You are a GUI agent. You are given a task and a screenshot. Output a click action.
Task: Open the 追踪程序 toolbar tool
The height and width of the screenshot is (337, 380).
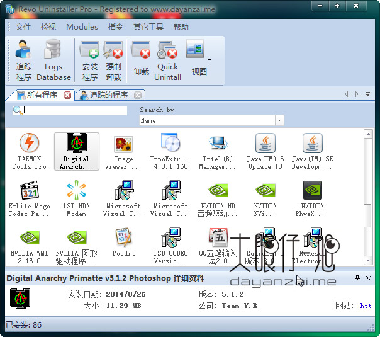(23, 60)
